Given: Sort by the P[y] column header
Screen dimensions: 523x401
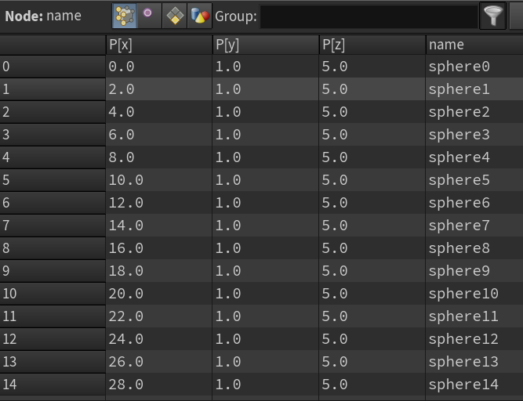Looking at the screenshot, I should pos(266,45).
